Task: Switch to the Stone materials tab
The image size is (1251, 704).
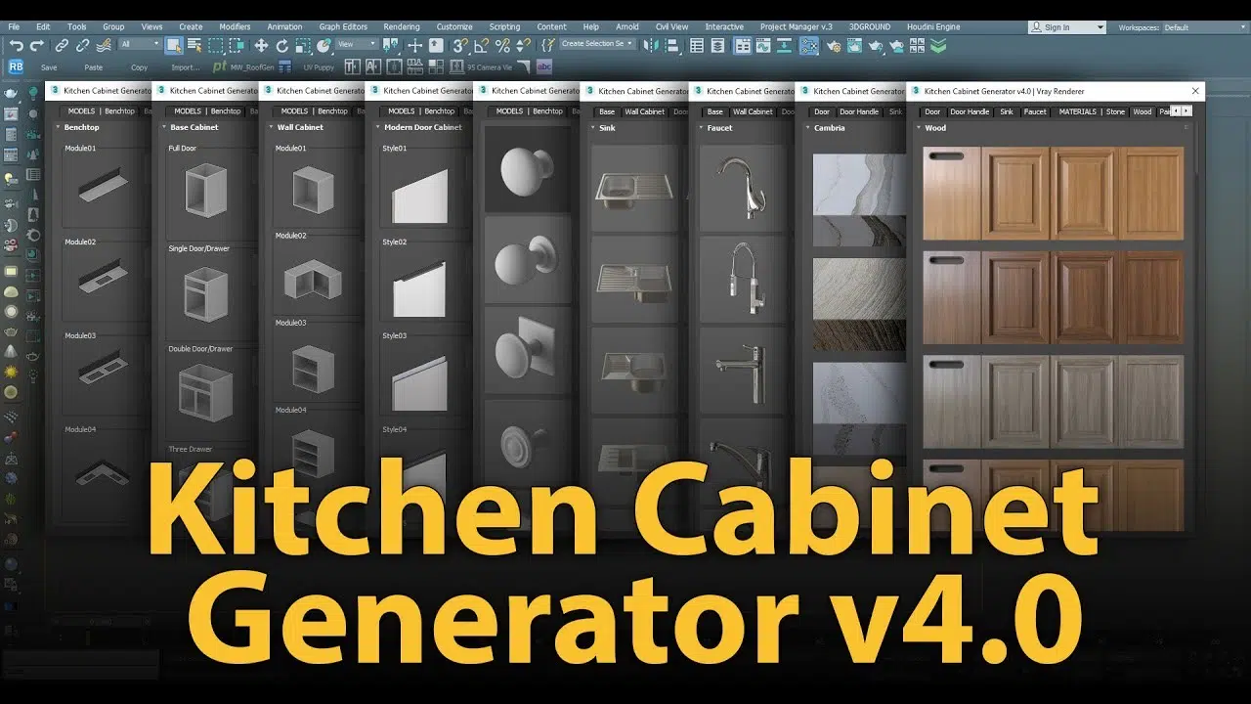Action: pyautogui.click(x=1115, y=111)
